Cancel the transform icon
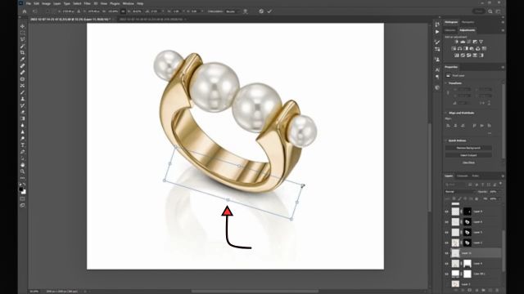The height and width of the screenshot is (294, 524). [x=261, y=11]
